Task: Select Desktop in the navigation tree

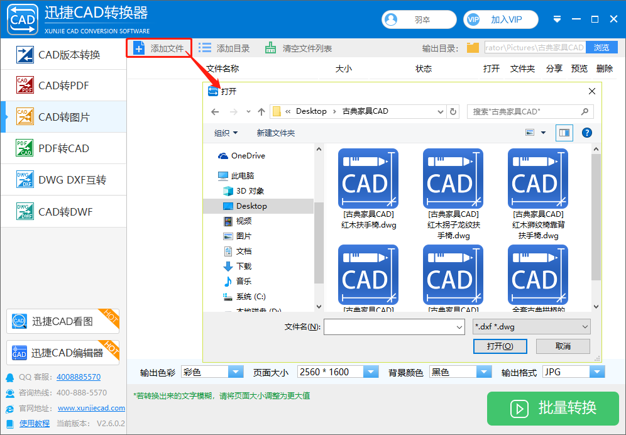Action: tap(258, 206)
